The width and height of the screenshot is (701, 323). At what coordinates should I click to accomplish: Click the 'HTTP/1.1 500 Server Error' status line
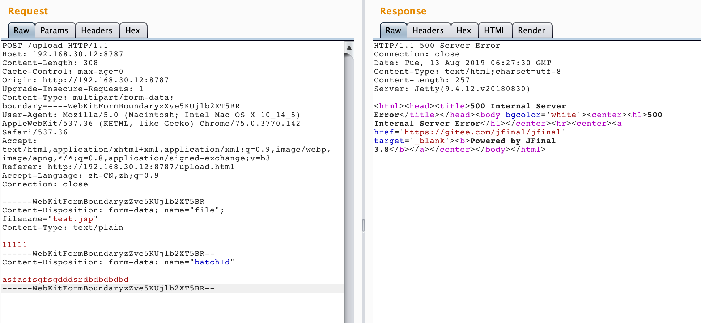[437, 46]
